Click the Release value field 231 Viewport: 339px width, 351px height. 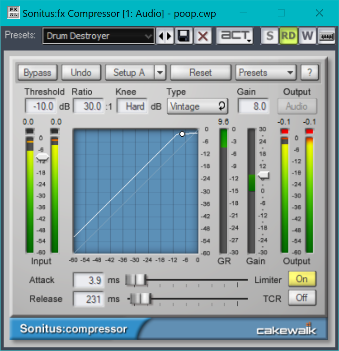click(89, 299)
